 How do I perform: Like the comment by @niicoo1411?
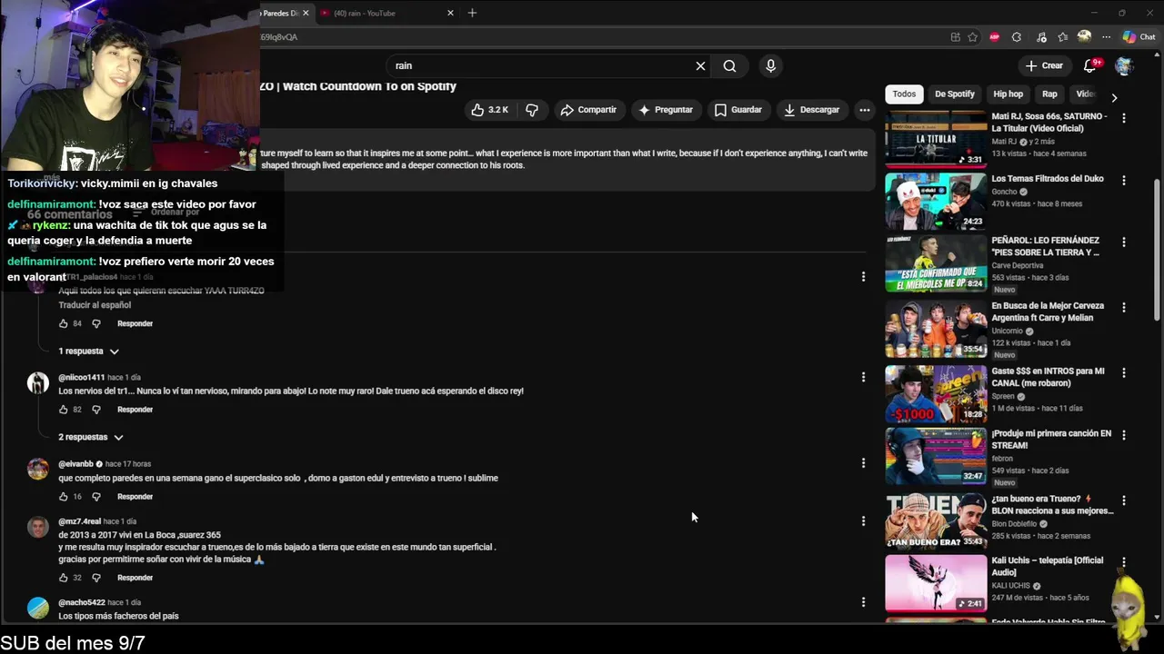[x=64, y=410]
